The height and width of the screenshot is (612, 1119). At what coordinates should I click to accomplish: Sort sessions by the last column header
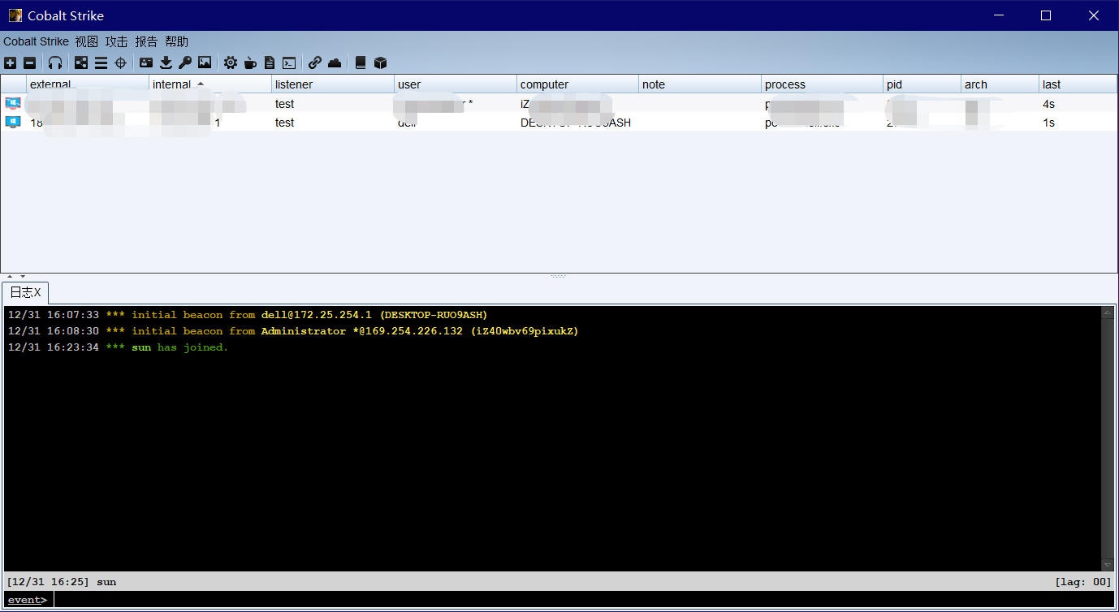click(1078, 84)
